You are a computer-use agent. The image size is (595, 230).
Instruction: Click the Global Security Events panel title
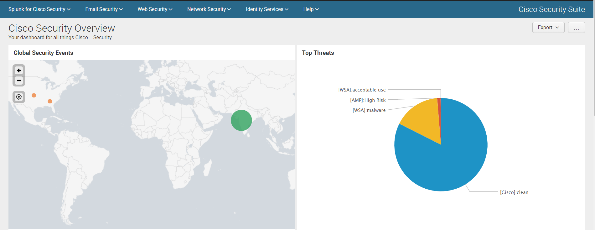[x=43, y=53]
